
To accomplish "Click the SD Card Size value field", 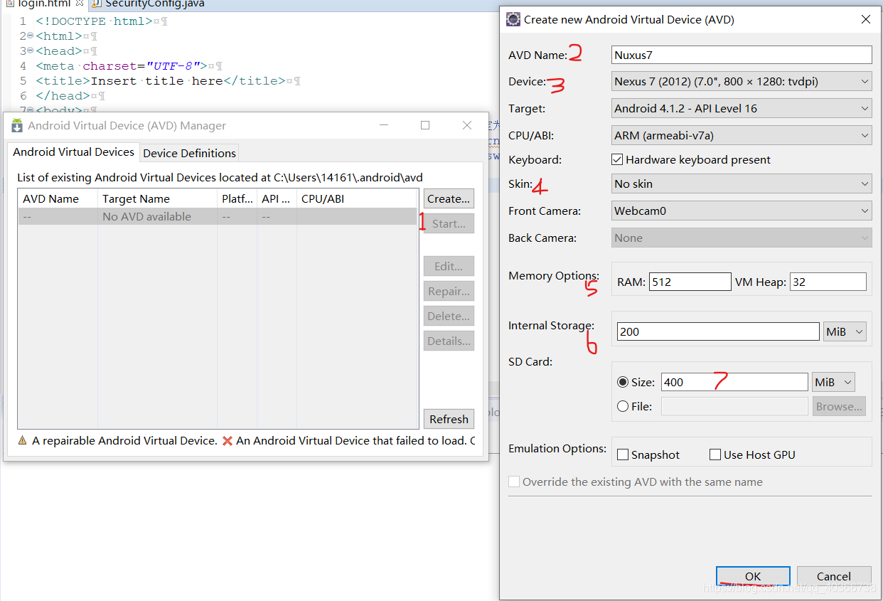I will (x=734, y=382).
